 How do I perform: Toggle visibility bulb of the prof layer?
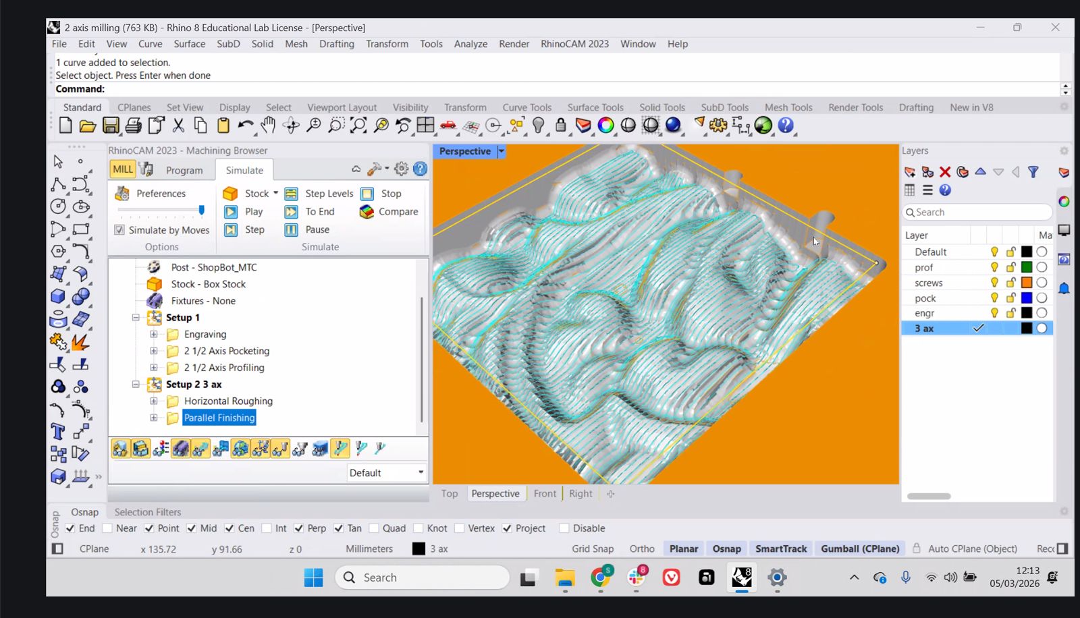(x=994, y=267)
